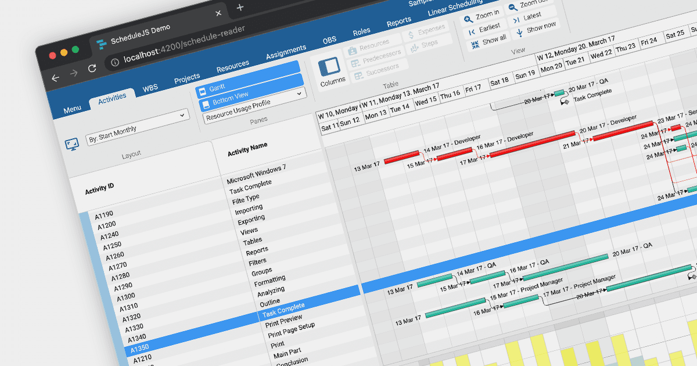697x366 pixels.
Task: Click the Activity ID column header
Action: pos(99,188)
